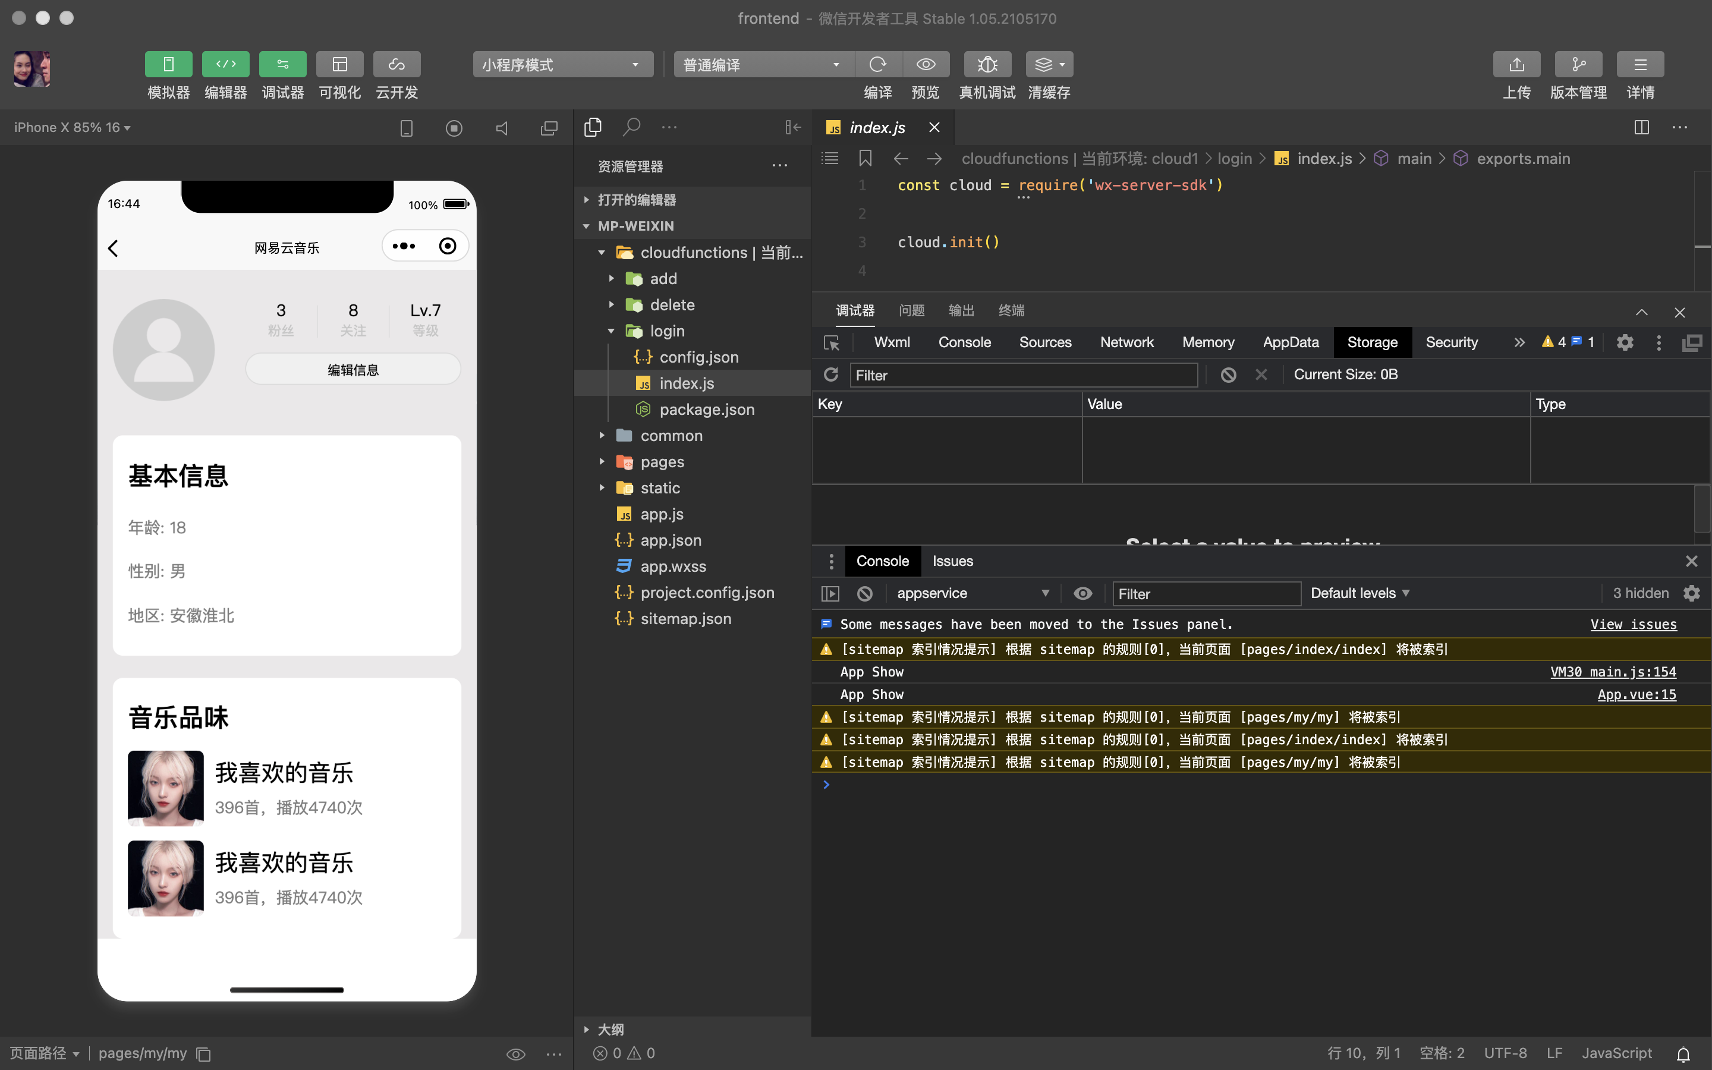
Task: Refresh the Storage panel data
Action: [831, 374]
